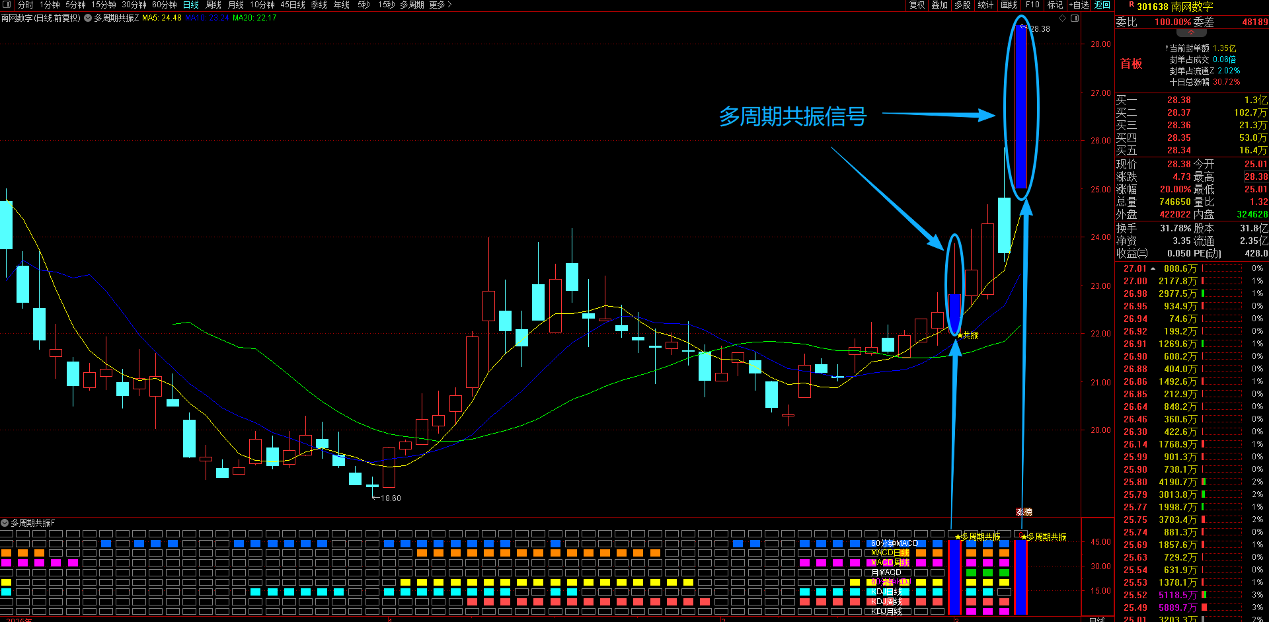The width and height of the screenshot is (1269, 622).
Task: Open the 统计 statistics tool
Action: pos(985,5)
